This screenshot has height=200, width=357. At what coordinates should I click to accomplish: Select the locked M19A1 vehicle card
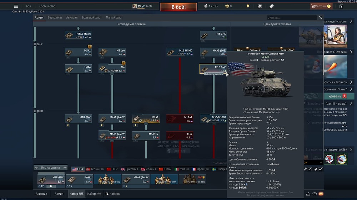click(x=180, y=119)
